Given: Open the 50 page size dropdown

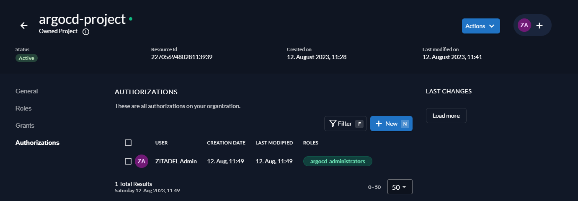Looking at the screenshot, I should pyautogui.click(x=400, y=187).
